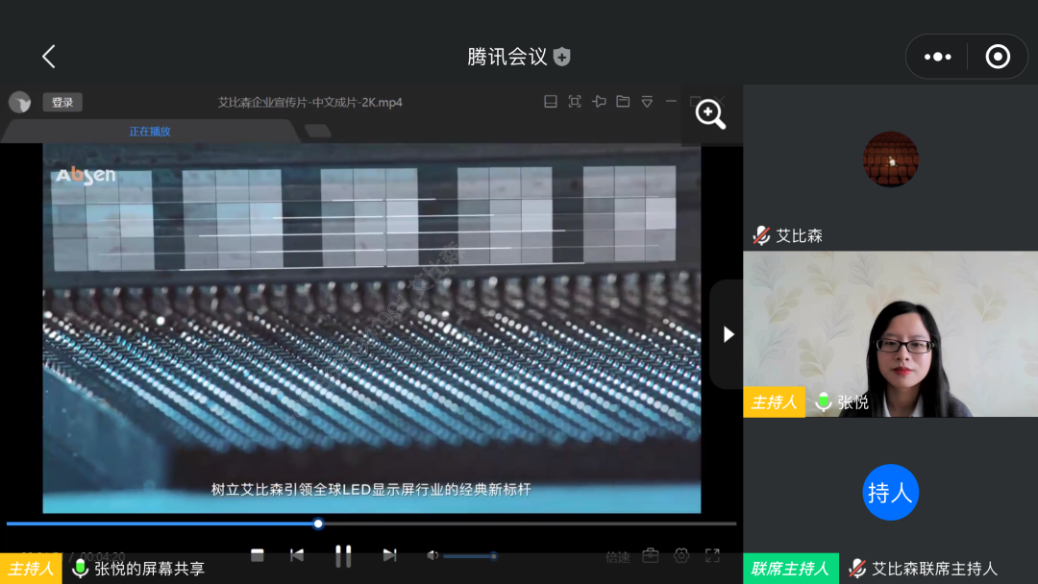The height and width of the screenshot is (584, 1038).
Task: Click the green 联席主持人 tag
Action: [x=790, y=569]
